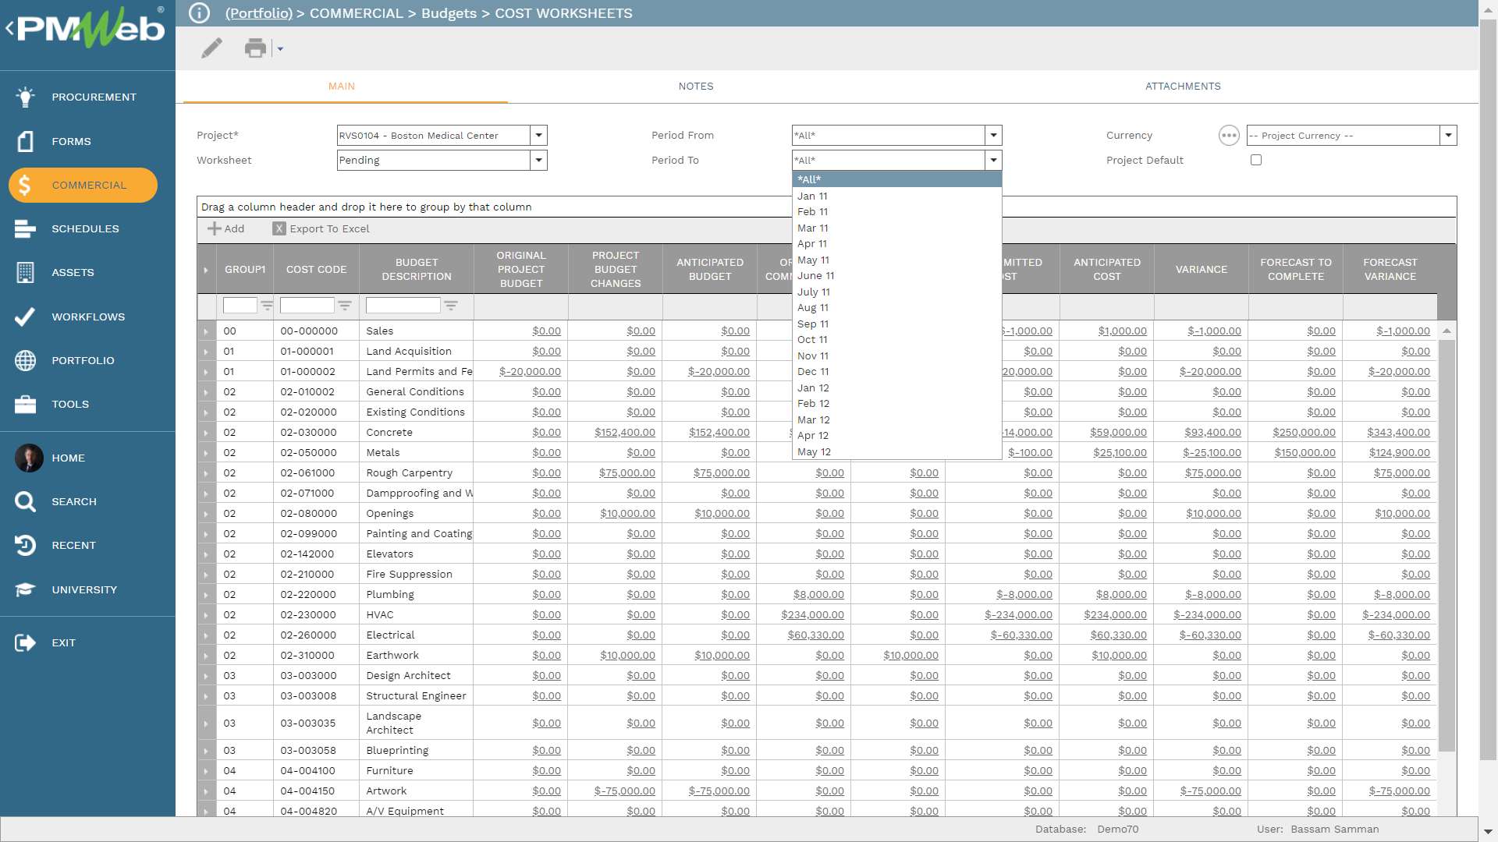This screenshot has height=842, width=1498.
Task: Click the Add button label
Action: click(234, 228)
